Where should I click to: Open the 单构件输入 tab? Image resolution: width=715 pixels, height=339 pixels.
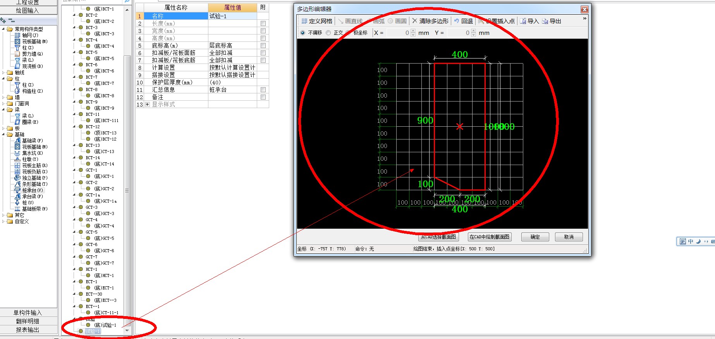[x=29, y=313]
